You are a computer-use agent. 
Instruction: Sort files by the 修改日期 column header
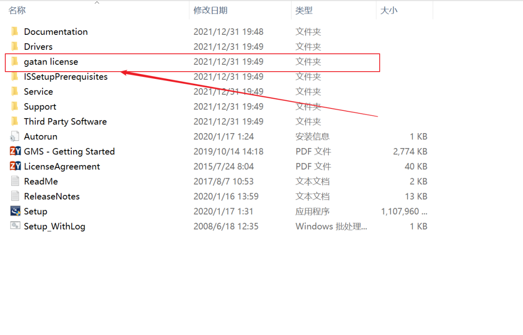point(211,10)
